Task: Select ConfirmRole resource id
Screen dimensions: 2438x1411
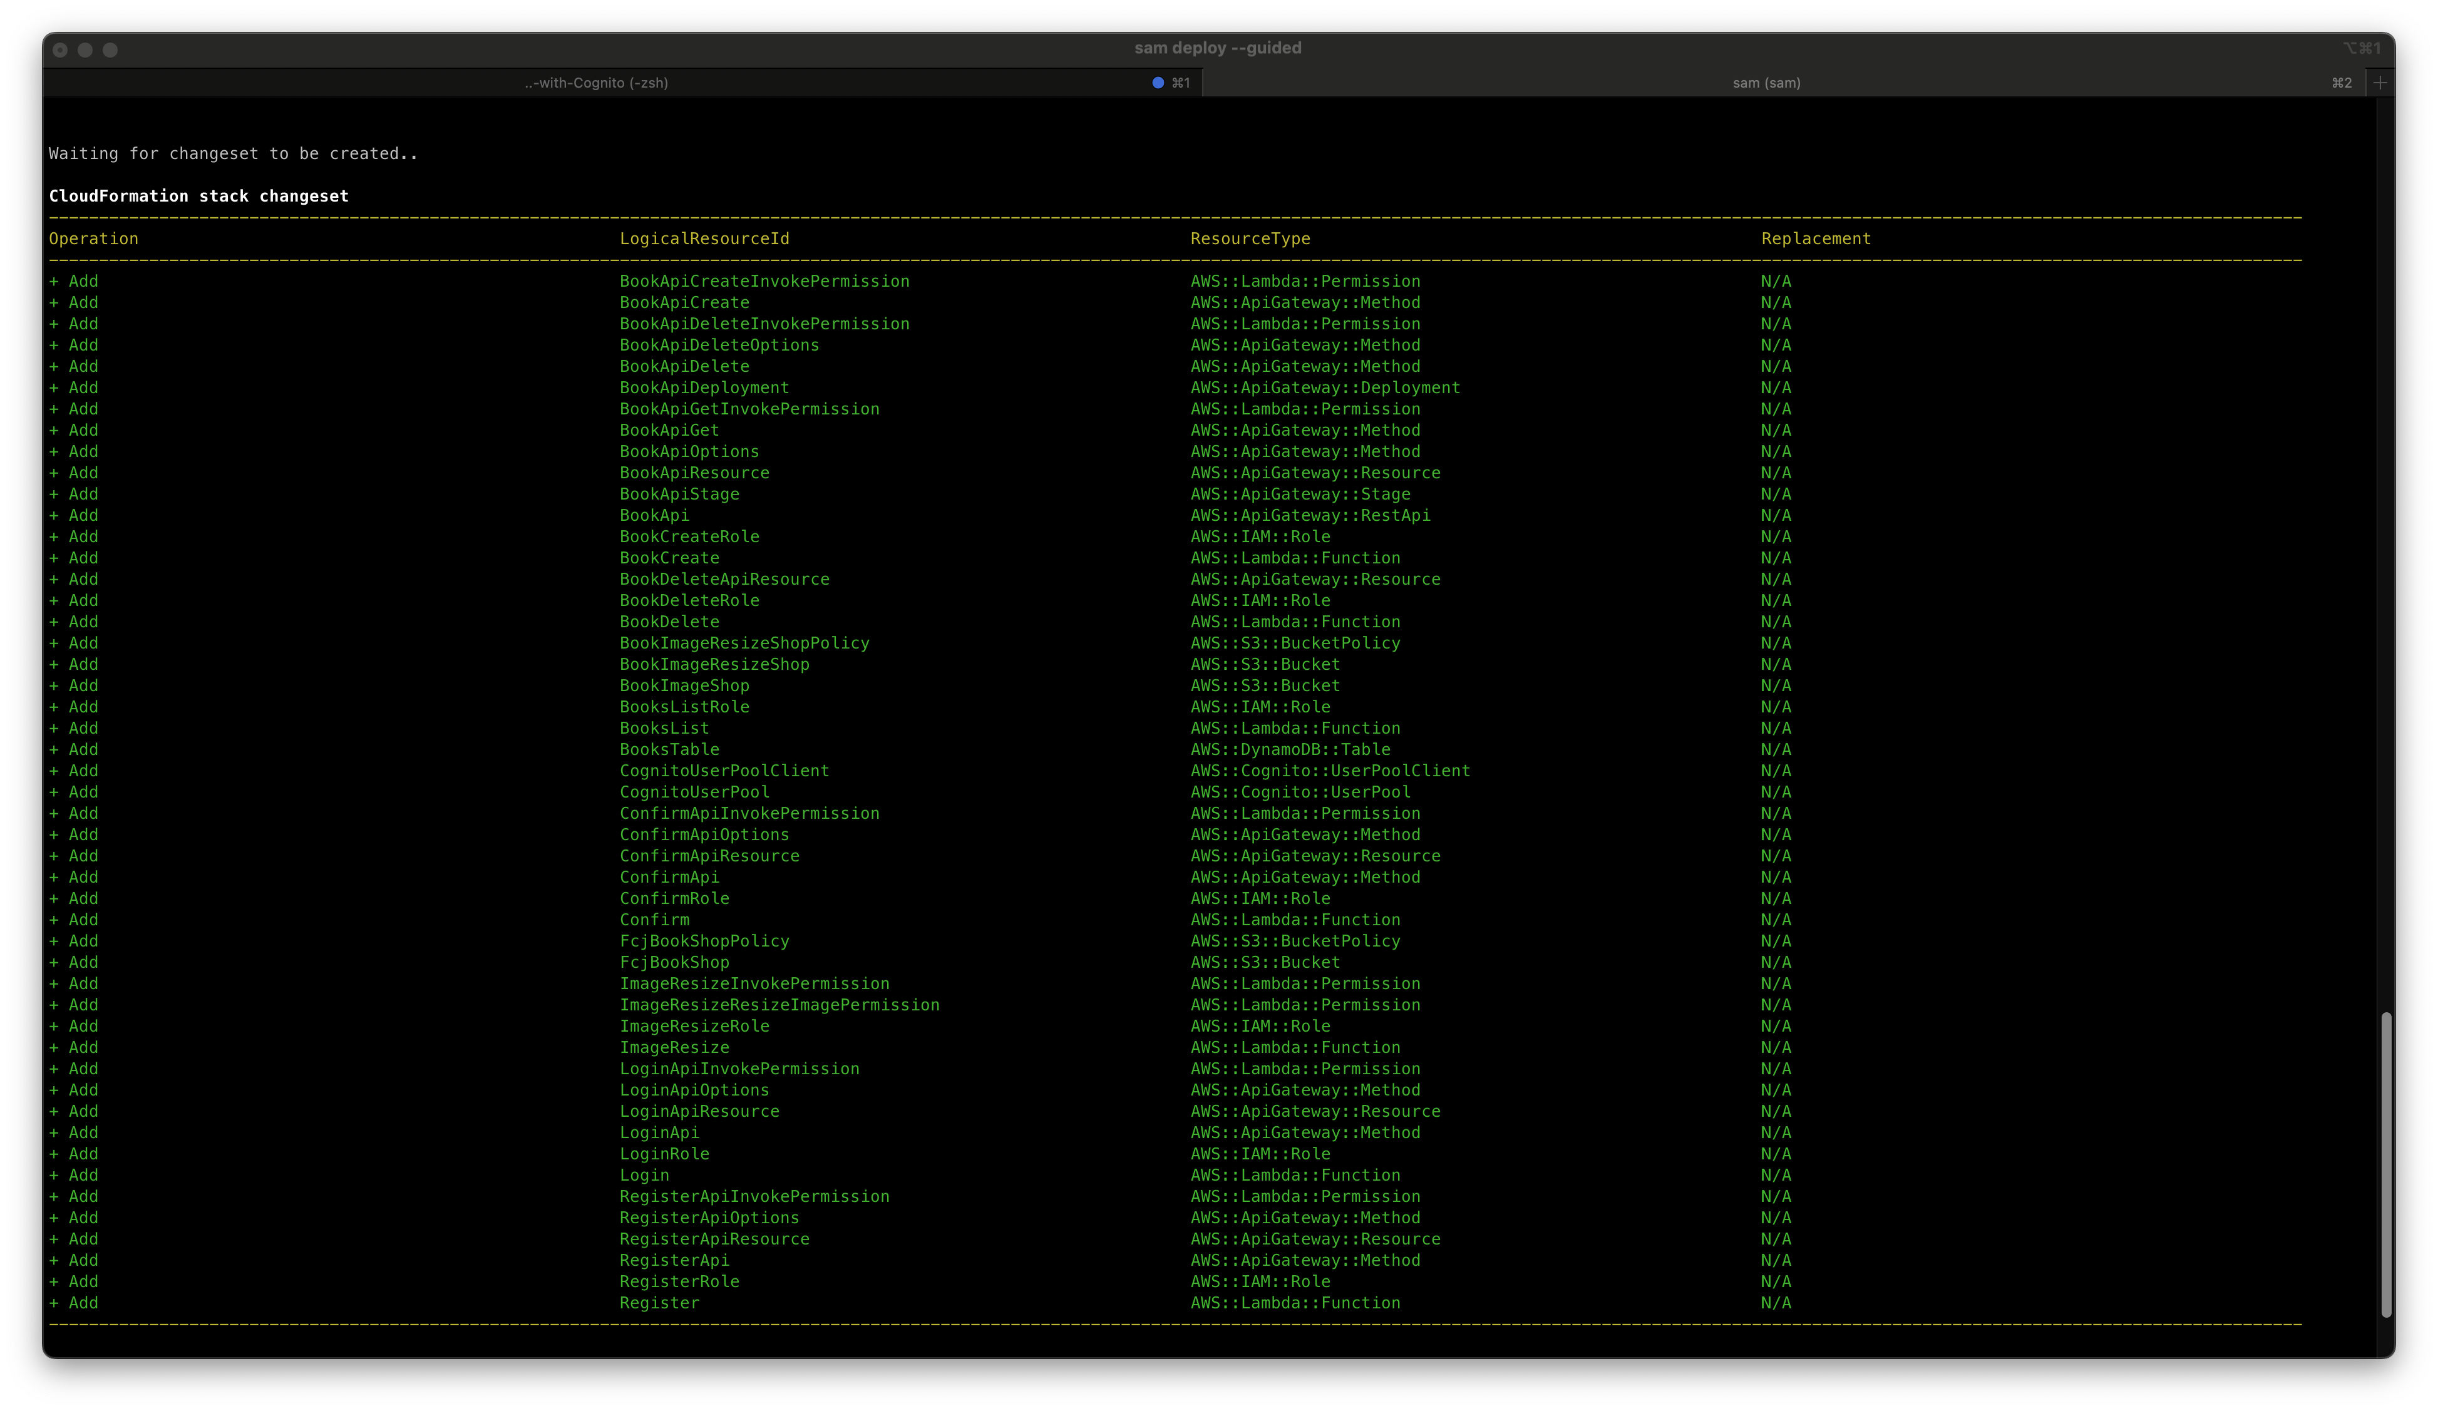Action: [674, 898]
